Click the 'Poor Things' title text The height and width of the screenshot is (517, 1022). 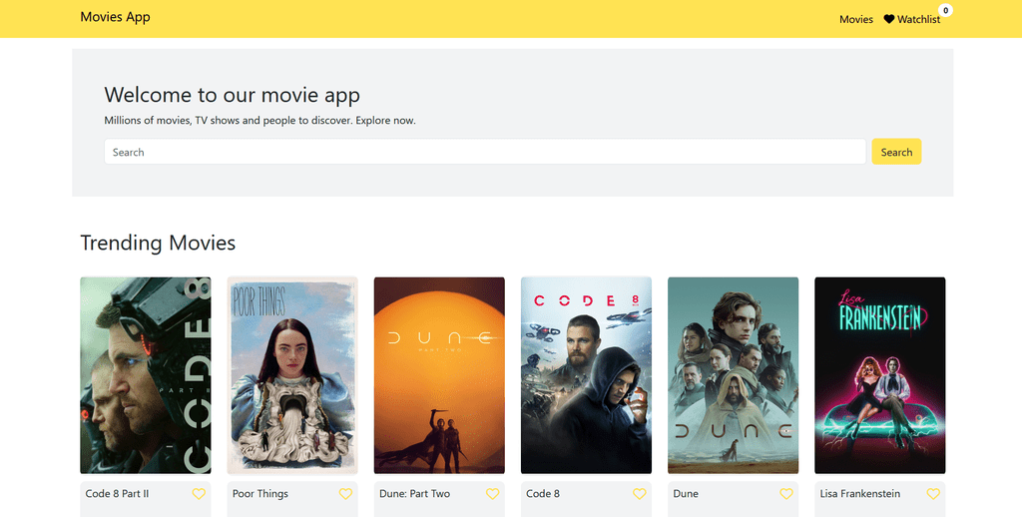point(260,494)
